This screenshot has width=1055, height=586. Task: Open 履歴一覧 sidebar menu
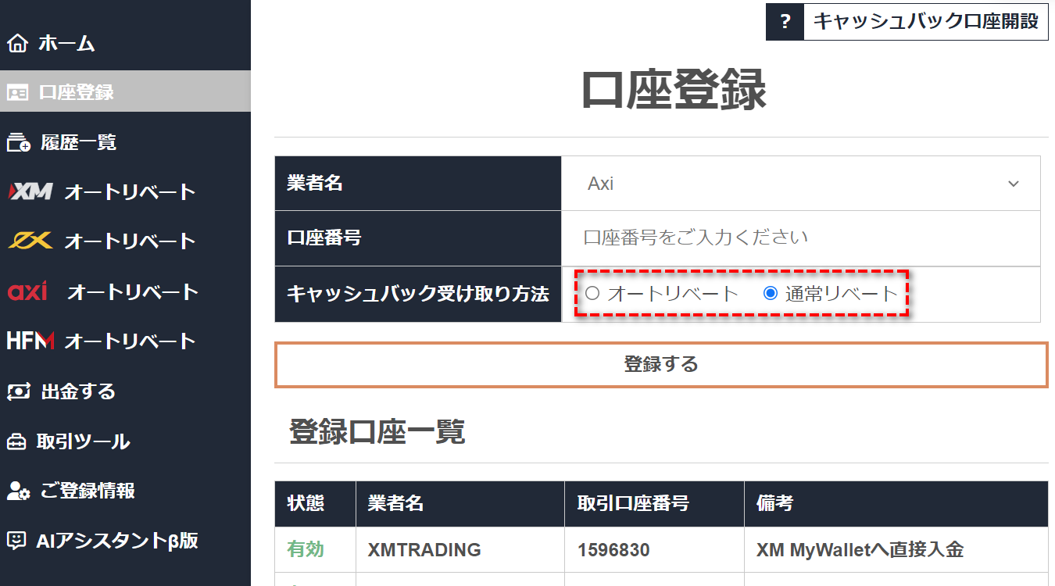(79, 142)
